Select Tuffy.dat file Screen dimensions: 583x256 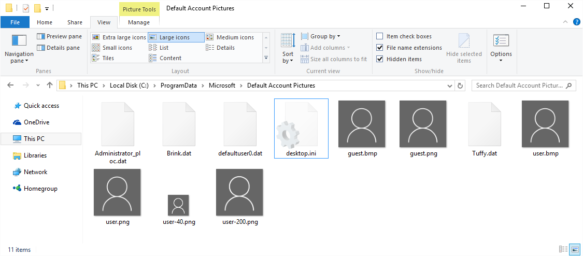coord(485,129)
